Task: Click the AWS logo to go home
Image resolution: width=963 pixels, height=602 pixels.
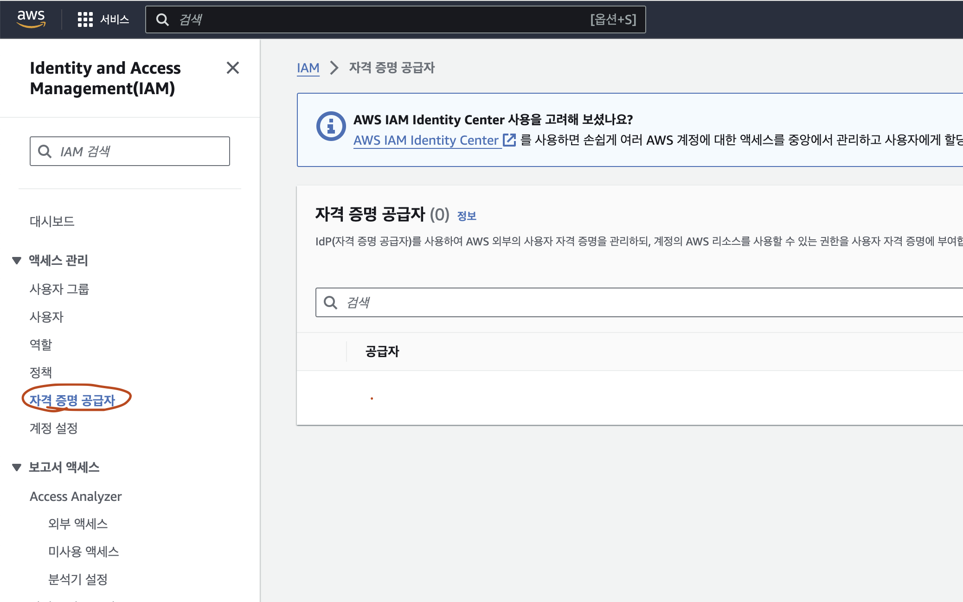Action: click(x=31, y=19)
